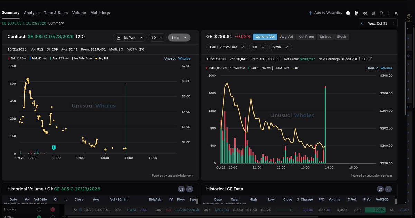Click the red X circle in Indices row
415x218 pixels.
tap(53, 209)
